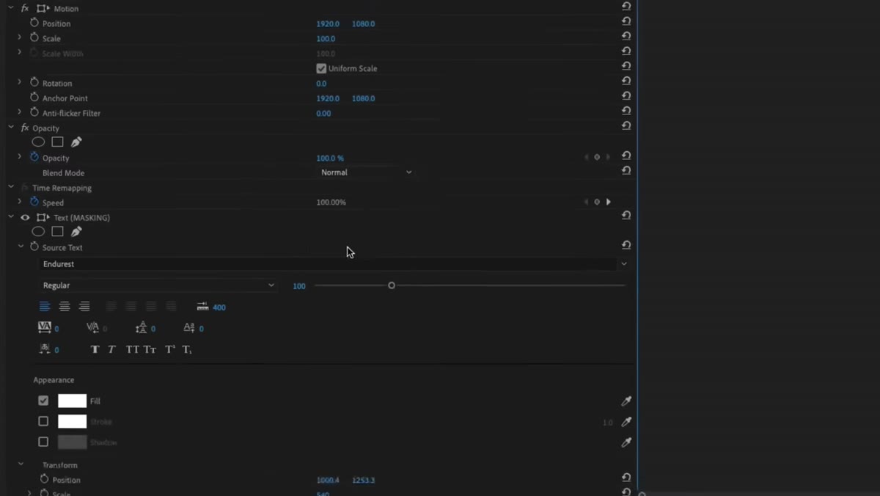Add keyframe on the Opacity row
This screenshot has width=880, height=496.
click(597, 157)
